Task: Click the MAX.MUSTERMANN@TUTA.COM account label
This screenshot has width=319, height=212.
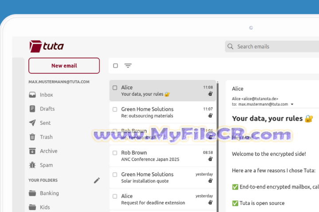Action: coord(59,82)
